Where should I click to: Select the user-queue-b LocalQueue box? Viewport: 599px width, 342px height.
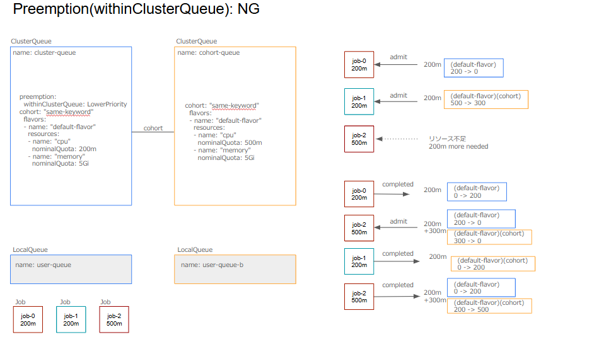tap(235, 269)
